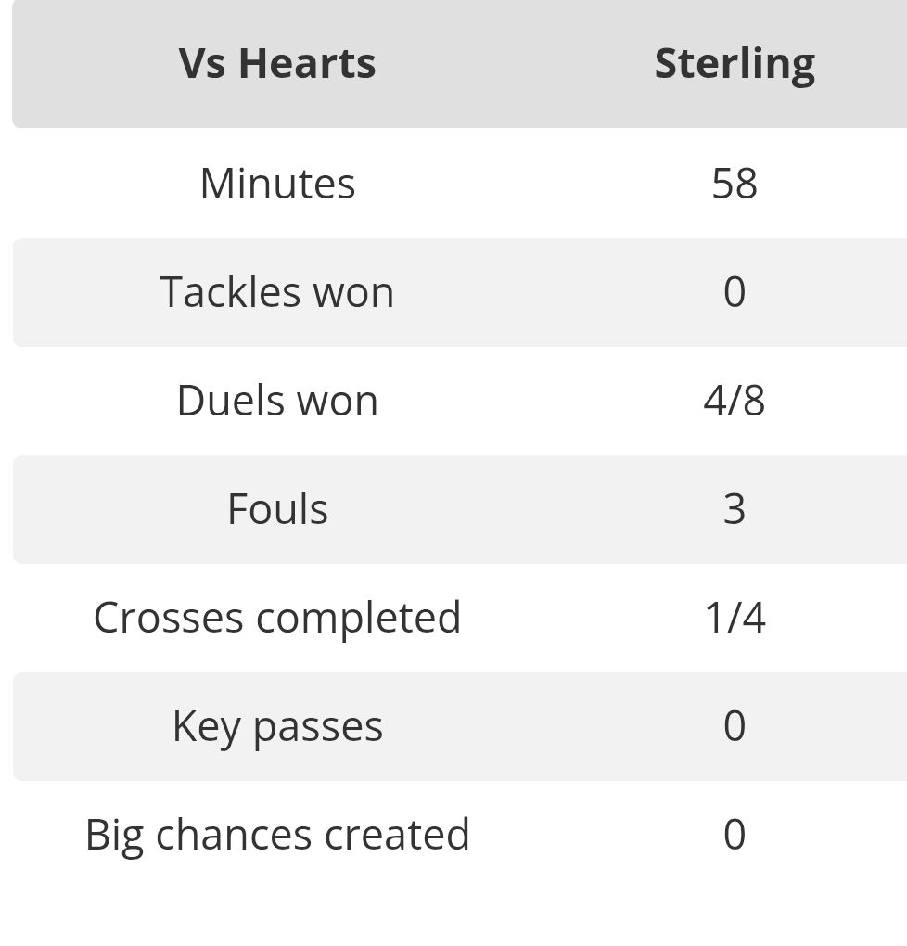Select the 'Minutes' row label
907x946 pixels.
(277, 184)
